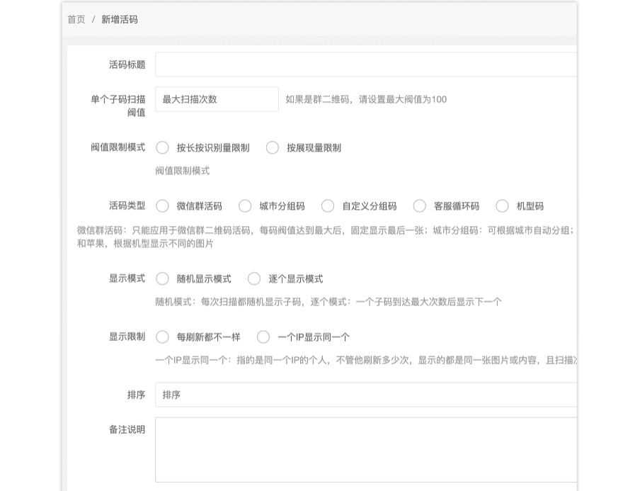Click the 新增活码 breadcrumb item

point(119,20)
